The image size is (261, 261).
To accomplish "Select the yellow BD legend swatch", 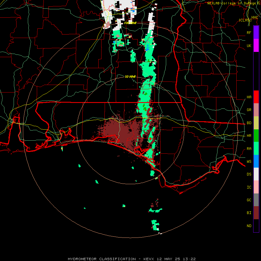I will tap(256, 123).
